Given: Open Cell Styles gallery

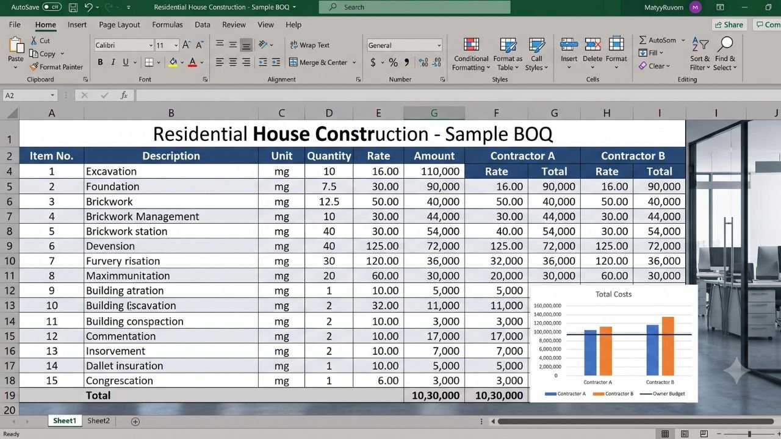Looking at the screenshot, I should (x=536, y=54).
